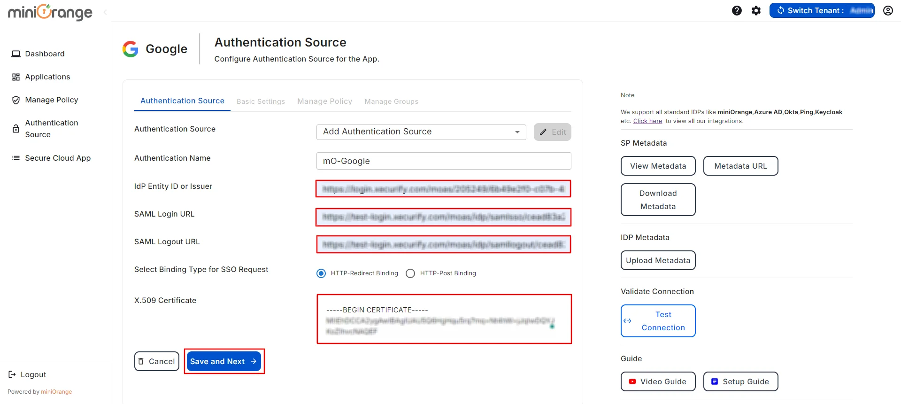Collapse the sidebar with the chevron arrow
The width and height of the screenshot is (901, 404).
(105, 12)
